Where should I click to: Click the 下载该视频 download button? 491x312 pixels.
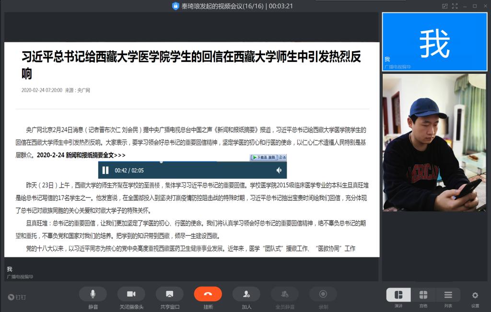[264, 157]
